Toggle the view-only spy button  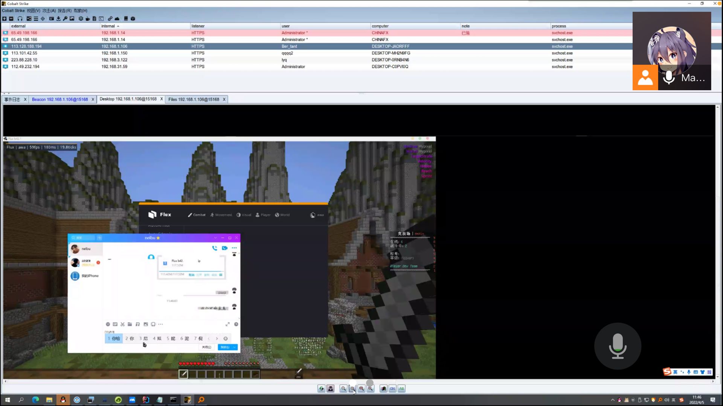tap(331, 389)
